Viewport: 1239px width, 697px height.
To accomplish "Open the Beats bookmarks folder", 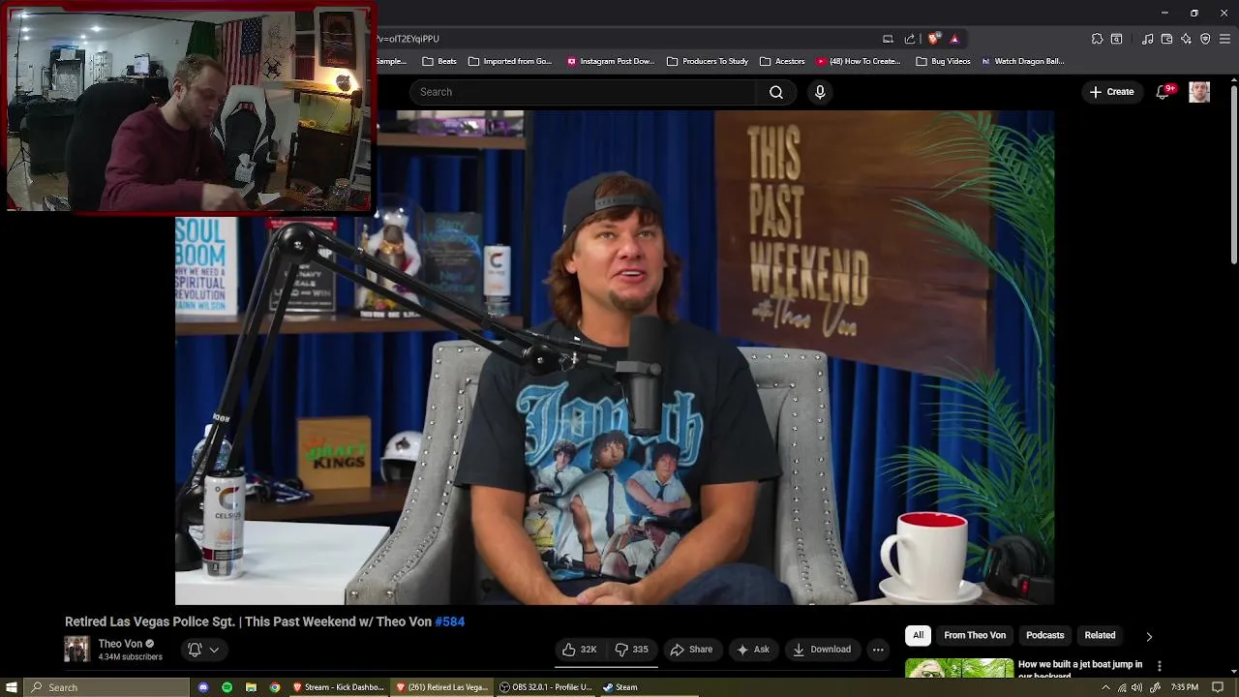I will (x=439, y=61).
